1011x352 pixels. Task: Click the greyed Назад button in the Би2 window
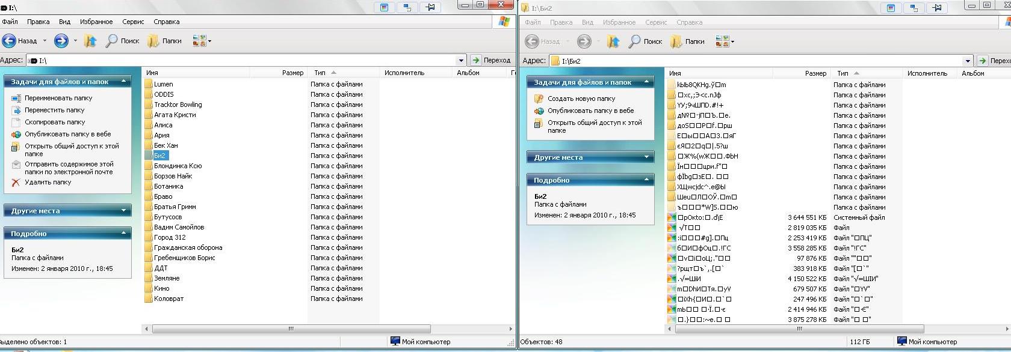coord(543,41)
